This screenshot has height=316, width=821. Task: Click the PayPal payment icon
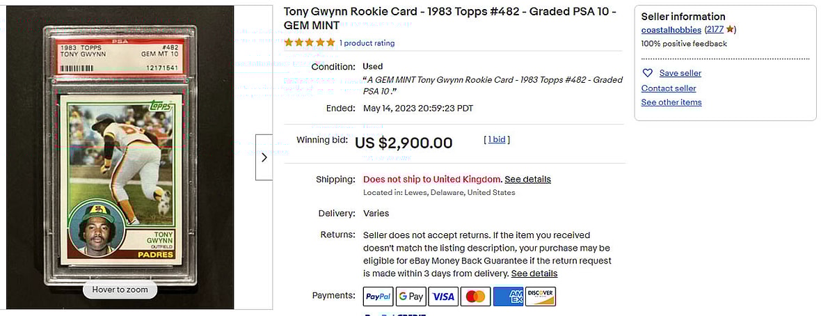378,297
